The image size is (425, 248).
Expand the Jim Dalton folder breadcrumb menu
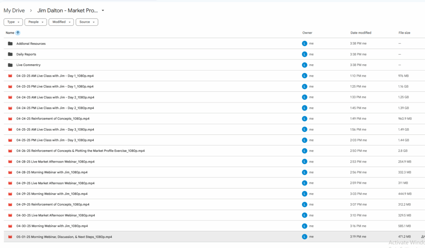(x=103, y=10)
